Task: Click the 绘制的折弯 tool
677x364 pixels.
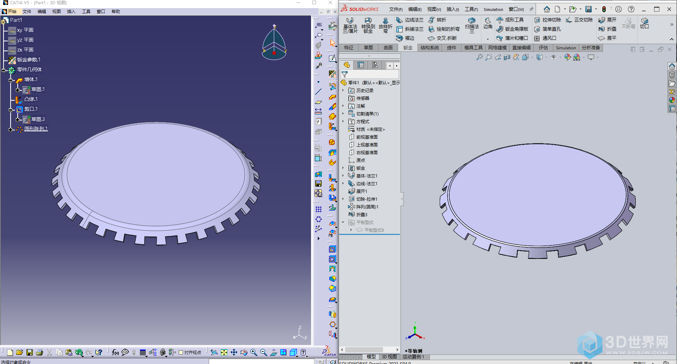Action: point(444,29)
